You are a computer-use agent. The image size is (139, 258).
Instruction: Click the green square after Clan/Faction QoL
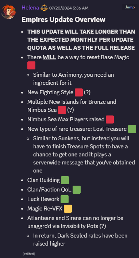(77, 190)
